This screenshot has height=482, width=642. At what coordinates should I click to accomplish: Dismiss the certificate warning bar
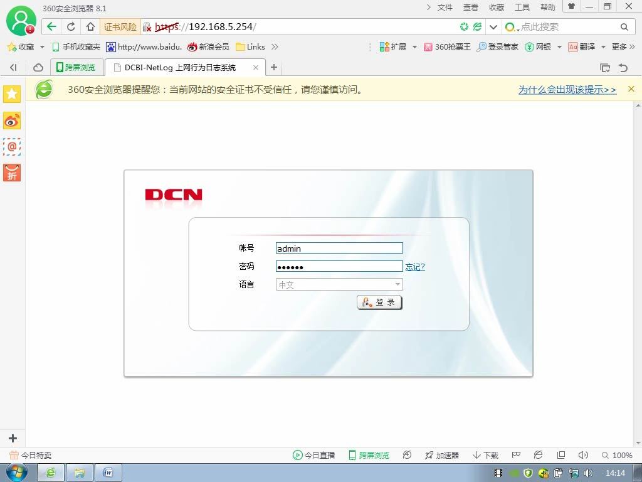click(631, 89)
